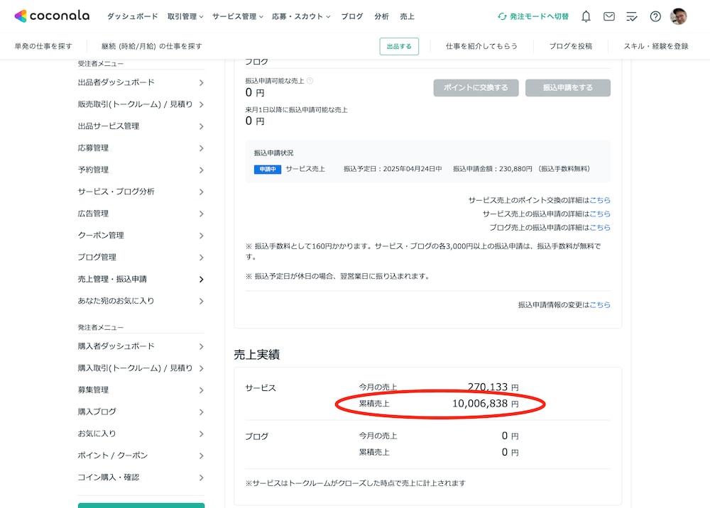This screenshot has width=710, height=508.
Task: Click the coconala logo
Action: click(52, 16)
